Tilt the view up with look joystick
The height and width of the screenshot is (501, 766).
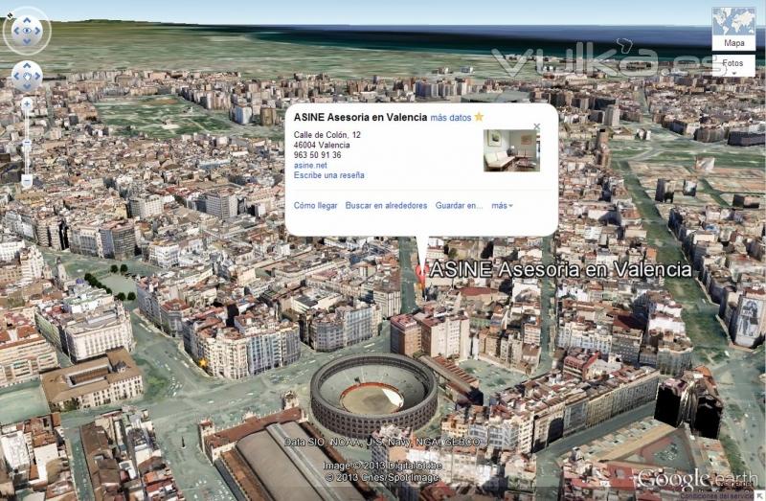tap(27, 20)
